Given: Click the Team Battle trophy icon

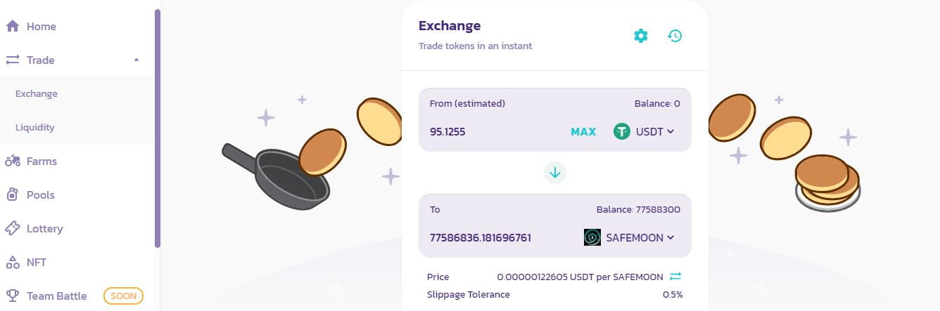Looking at the screenshot, I should tap(12, 296).
